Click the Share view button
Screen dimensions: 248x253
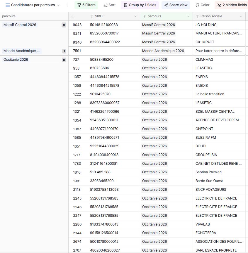pyautogui.click(x=176, y=5)
